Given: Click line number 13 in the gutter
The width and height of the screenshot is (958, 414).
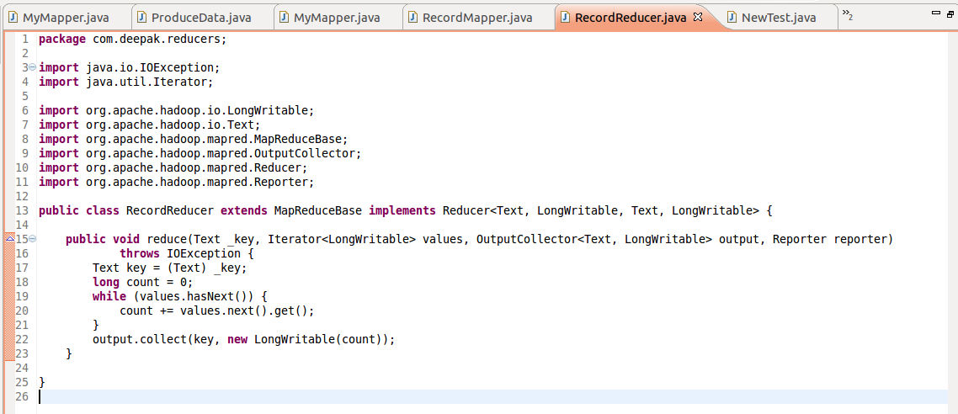Looking at the screenshot, I should point(22,210).
